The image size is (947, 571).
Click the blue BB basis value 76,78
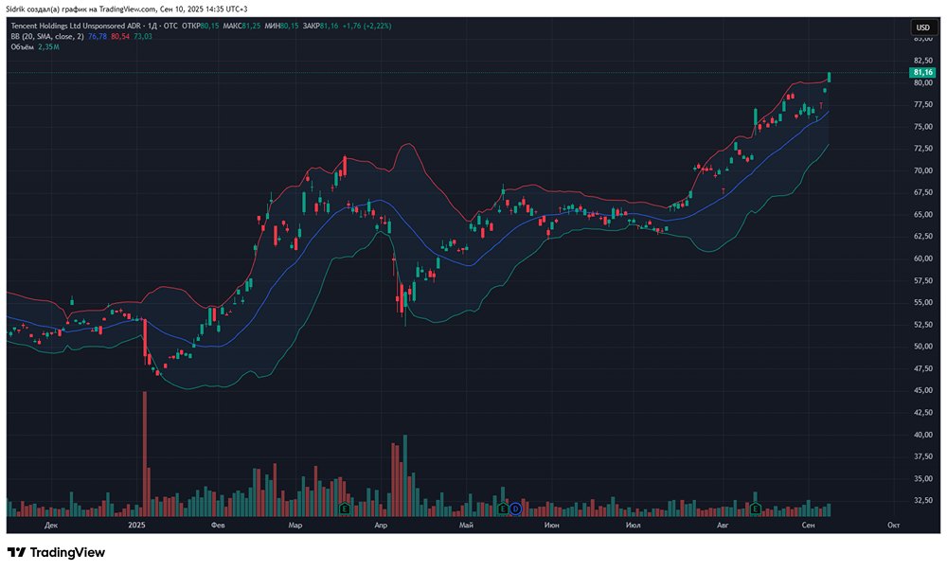[98, 36]
